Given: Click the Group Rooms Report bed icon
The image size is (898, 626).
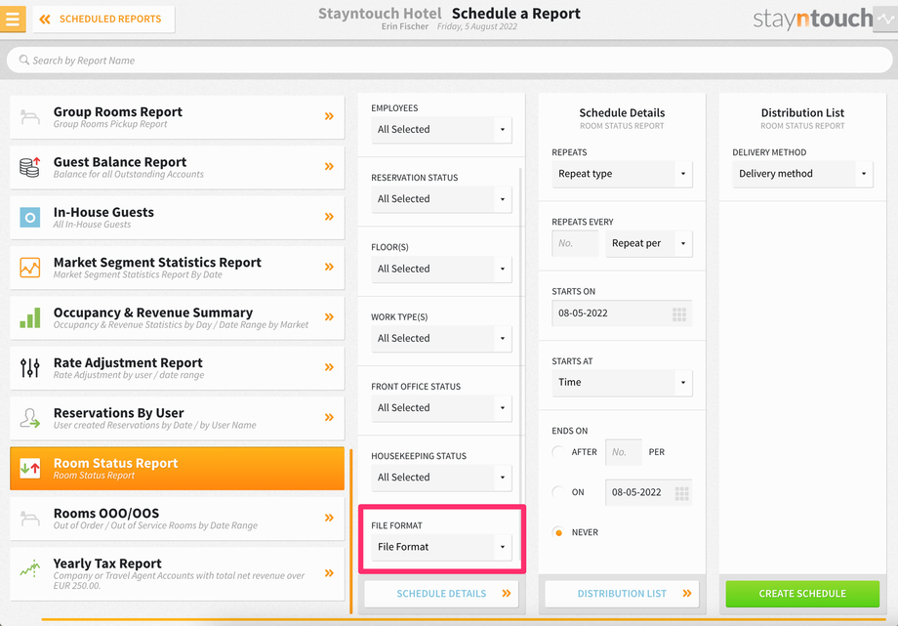Looking at the screenshot, I should [30, 117].
